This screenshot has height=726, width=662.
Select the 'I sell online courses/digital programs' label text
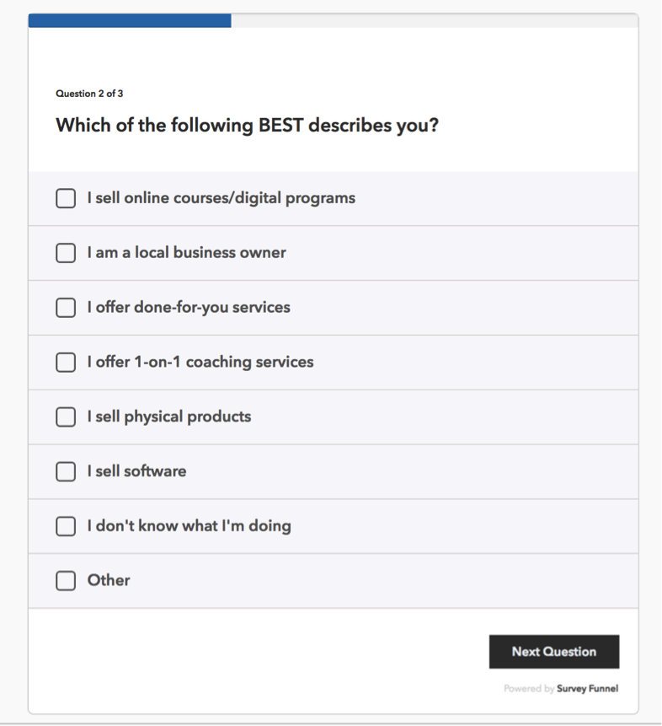point(222,198)
